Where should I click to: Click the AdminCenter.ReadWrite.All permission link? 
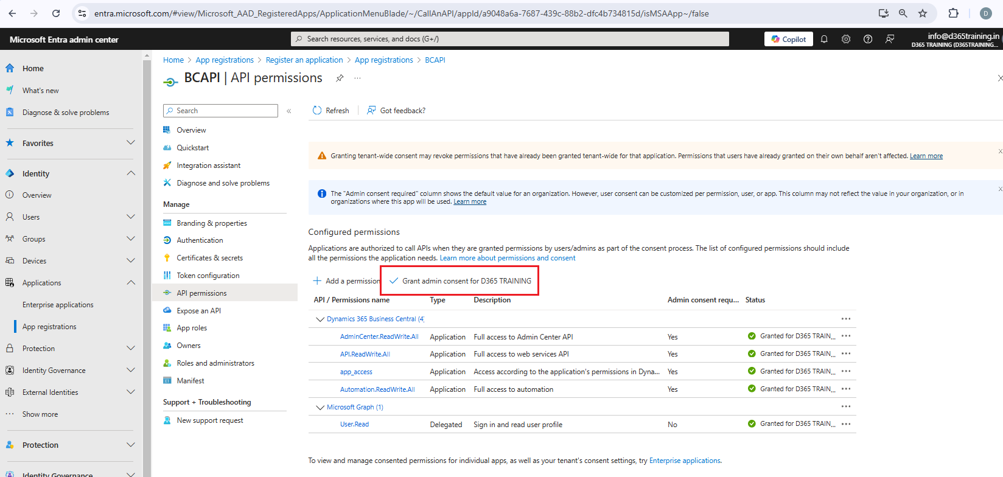point(379,336)
